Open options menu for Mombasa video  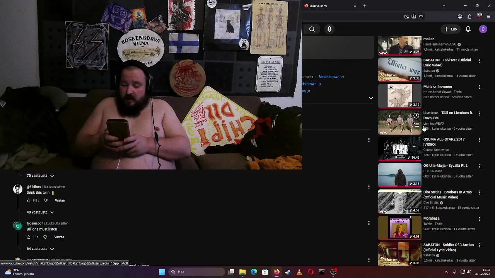[x=480, y=219]
